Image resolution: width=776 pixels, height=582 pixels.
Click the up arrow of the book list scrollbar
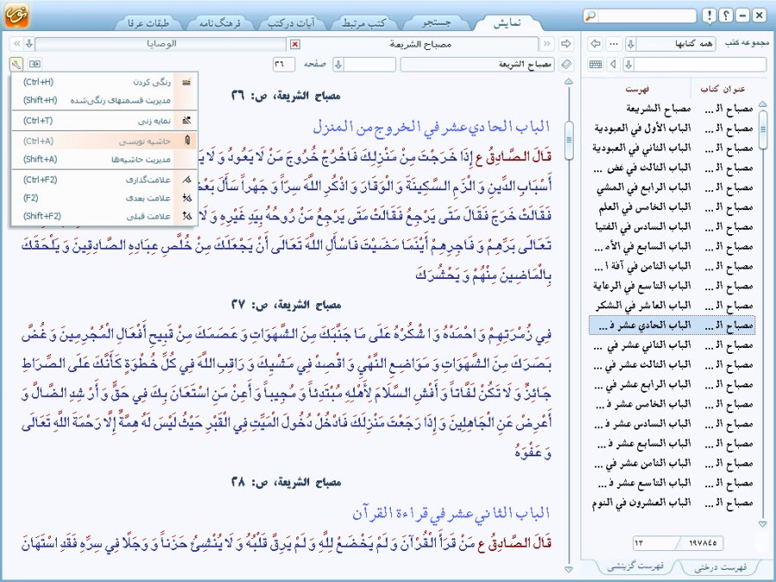point(762,104)
